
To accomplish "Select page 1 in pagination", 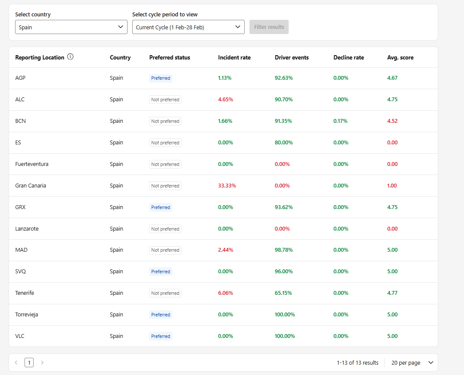I will 29,362.
